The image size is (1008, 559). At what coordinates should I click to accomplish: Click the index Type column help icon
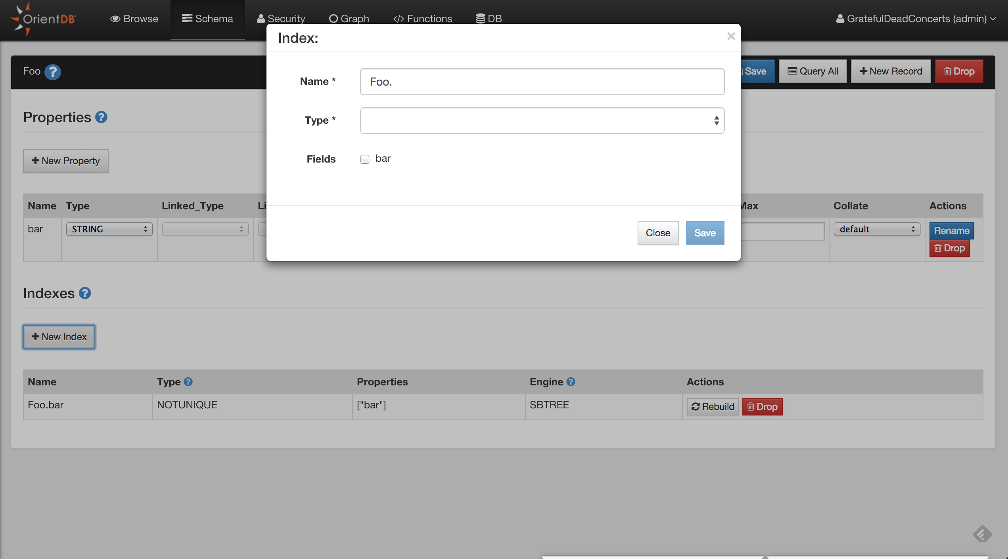[188, 382]
